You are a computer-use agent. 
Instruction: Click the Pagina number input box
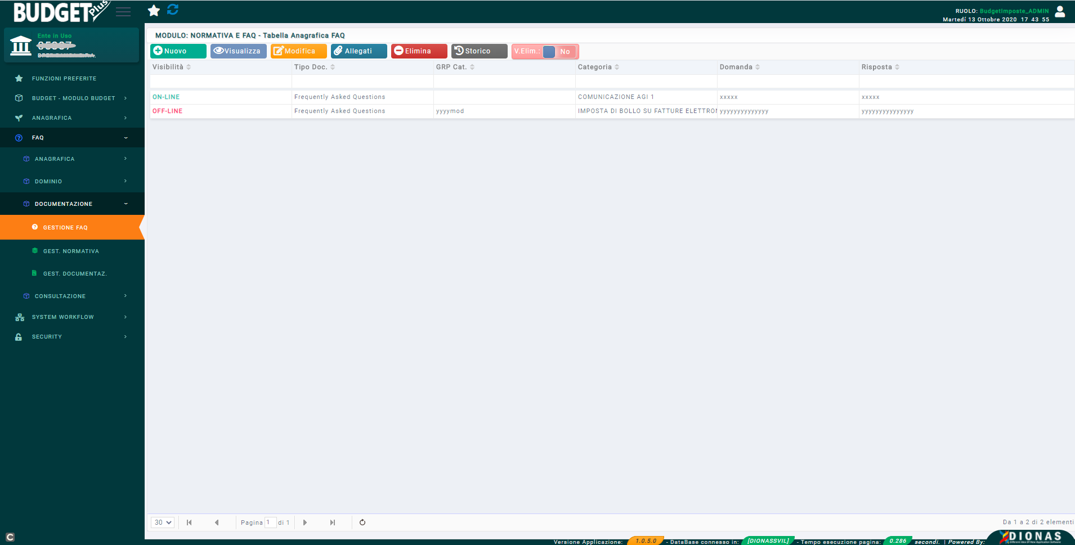tap(271, 523)
